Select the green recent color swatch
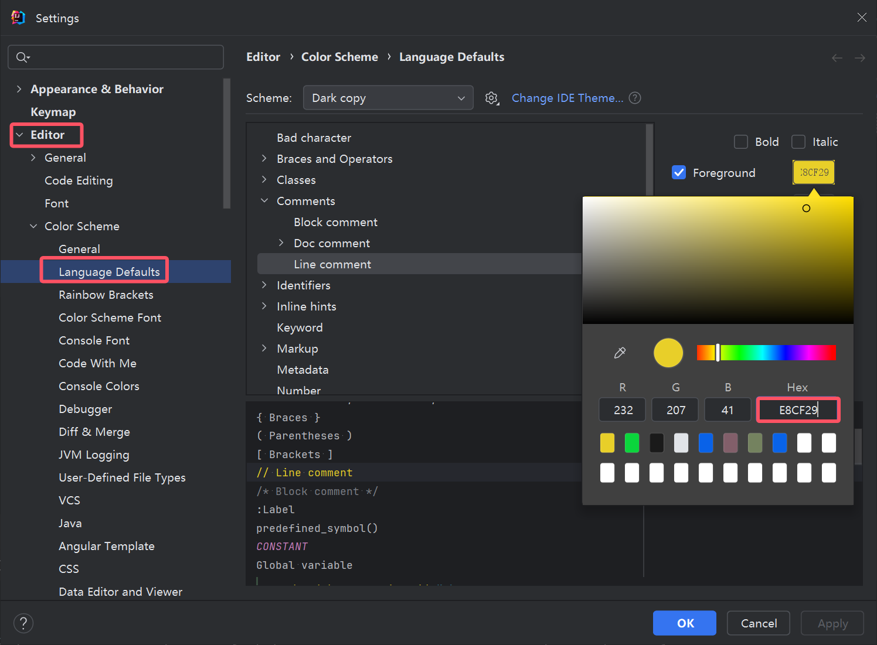 pos(632,443)
